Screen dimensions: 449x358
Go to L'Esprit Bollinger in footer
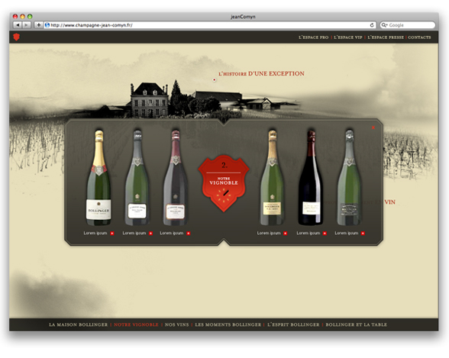point(293,325)
